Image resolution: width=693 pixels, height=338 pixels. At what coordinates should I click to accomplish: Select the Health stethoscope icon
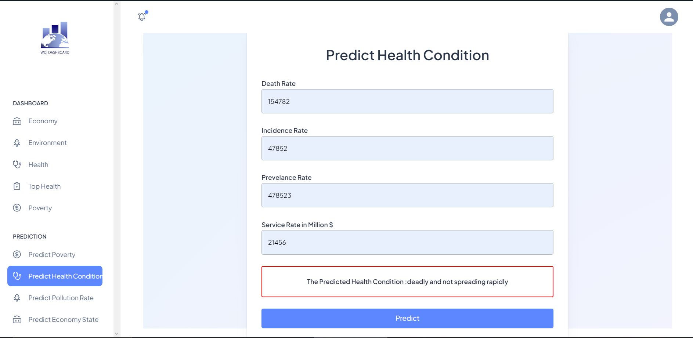tap(17, 164)
